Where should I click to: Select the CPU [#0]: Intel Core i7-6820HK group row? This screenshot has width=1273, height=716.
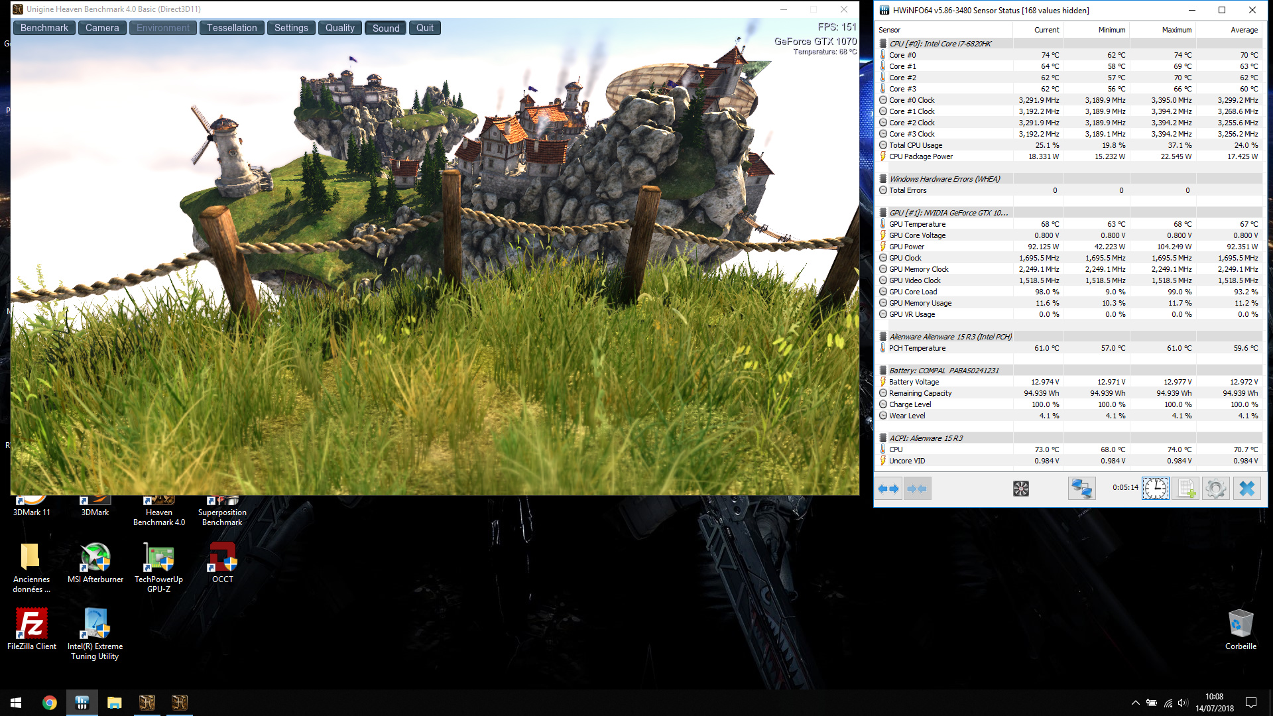(1069, 44)
